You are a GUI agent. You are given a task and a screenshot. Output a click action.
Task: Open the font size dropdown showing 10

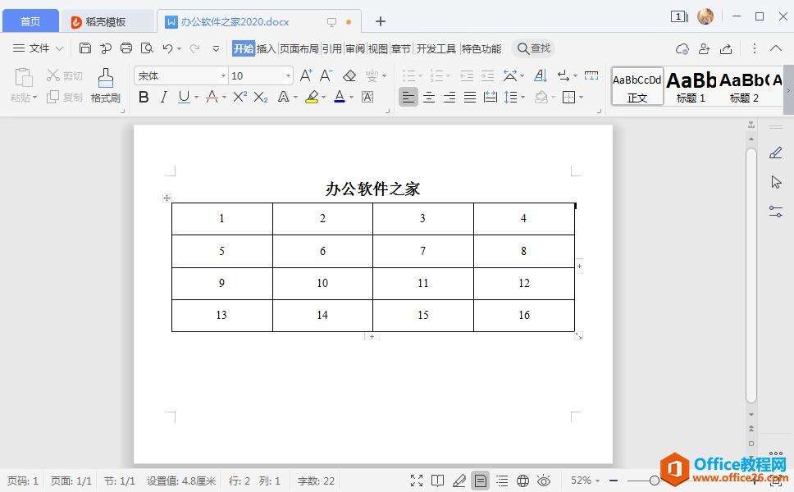pos(288,76)
